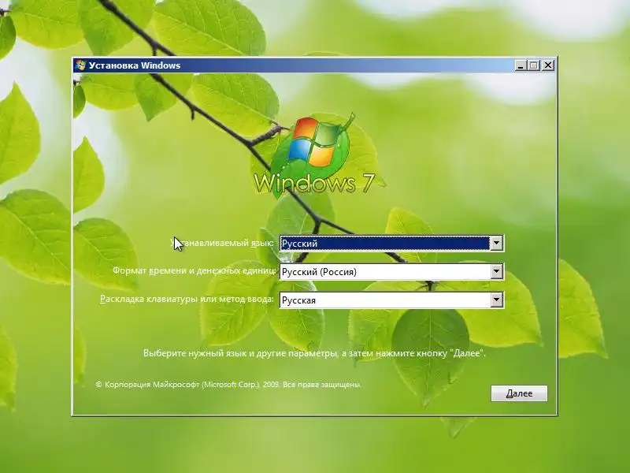630x473 pixels.
Task: Click the Раскладка клавиатуры или метод ввода label
Action: (x=187, y=300)
